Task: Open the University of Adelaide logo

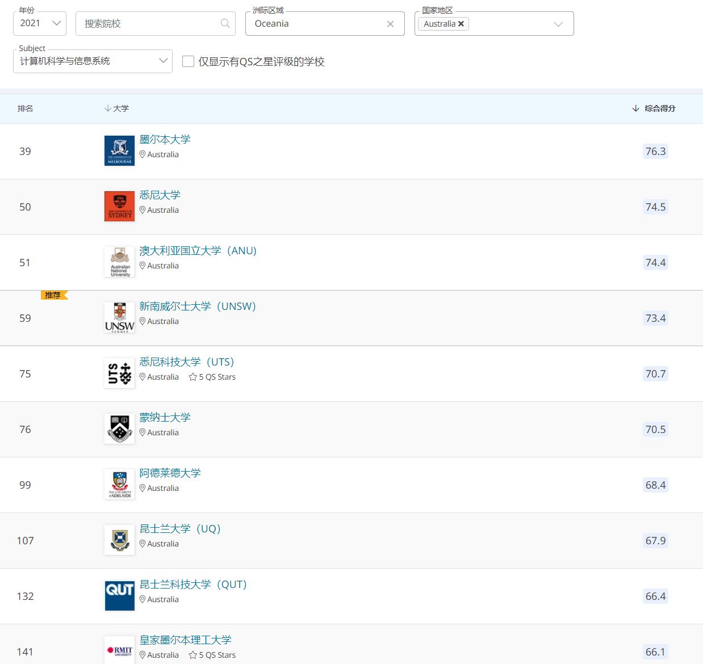Action: (x=120, y=484)
